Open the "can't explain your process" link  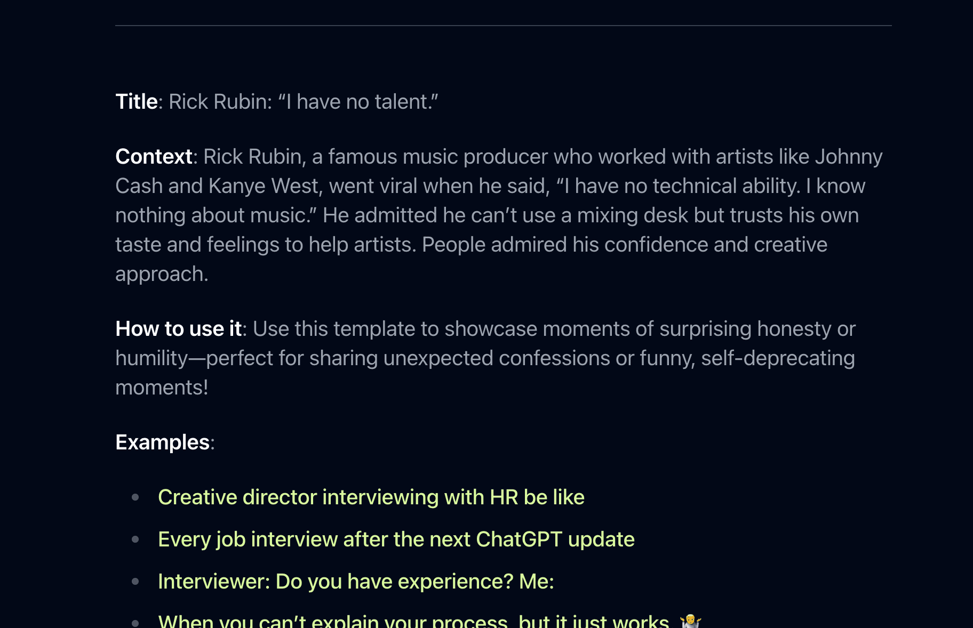[x=413, y=622]
